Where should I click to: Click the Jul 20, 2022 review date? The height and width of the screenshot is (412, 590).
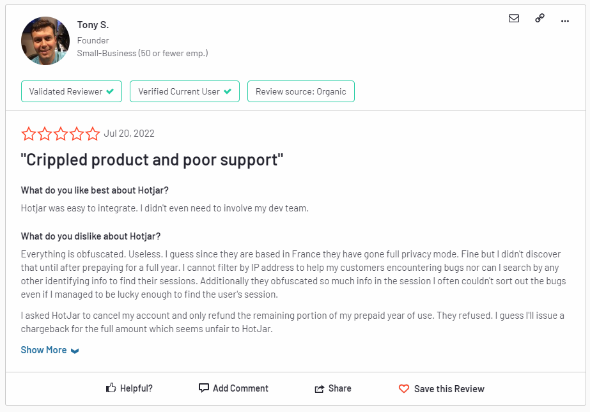[x=129, y=134]
